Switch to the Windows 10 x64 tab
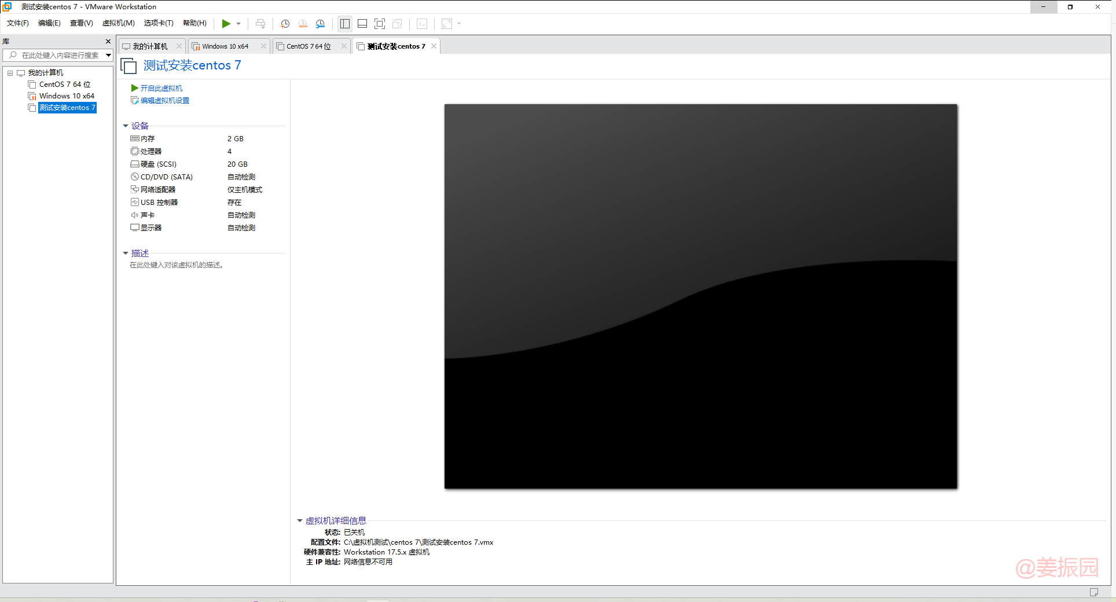The width and height of the screenshot is (1116, 602). pos(225,46)
